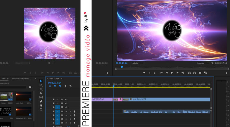230x127 pixels.
Task: Open the Intégrale playback resolution dropdown
Action: pos(203,63)
